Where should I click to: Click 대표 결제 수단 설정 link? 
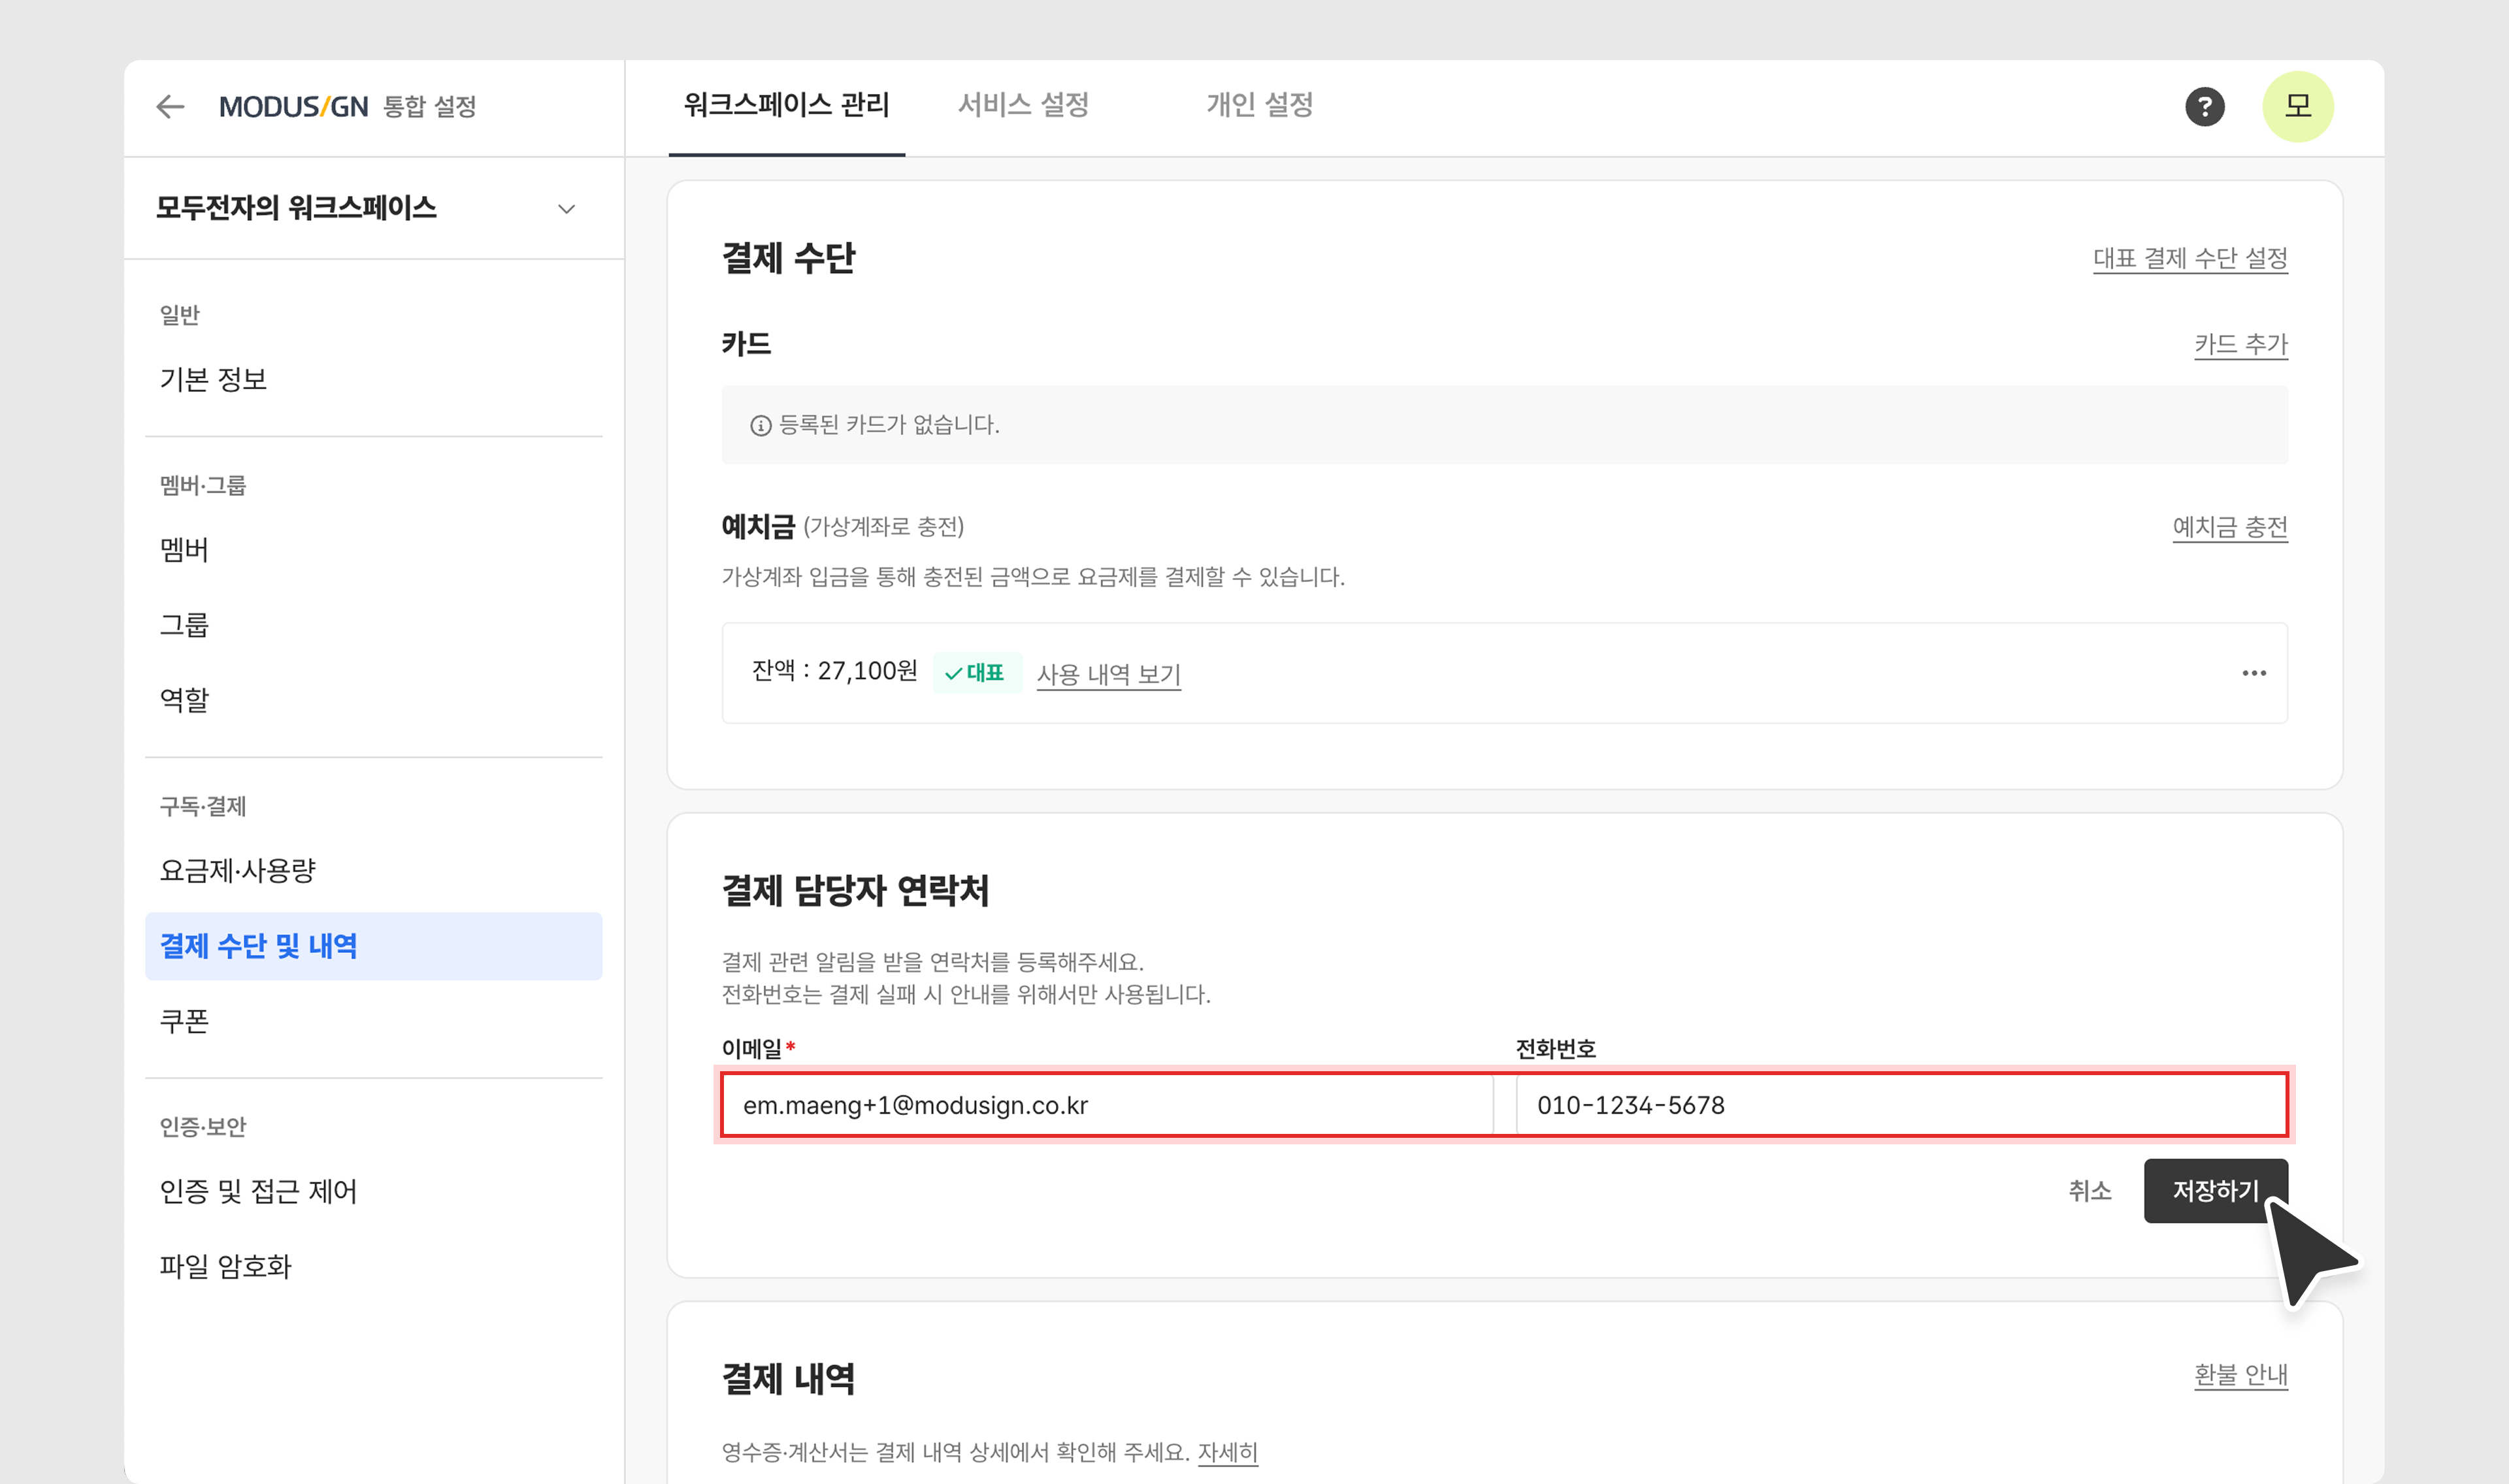(x=2189, y=258)
